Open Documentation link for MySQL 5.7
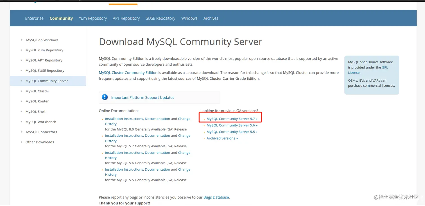The image size is (425, 206). 157,136
